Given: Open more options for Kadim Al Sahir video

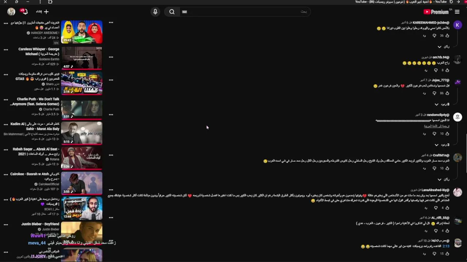Looking at the screenshot, I should (x=6, y=124).
